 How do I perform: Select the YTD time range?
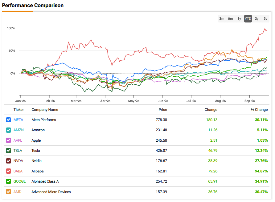248,18
